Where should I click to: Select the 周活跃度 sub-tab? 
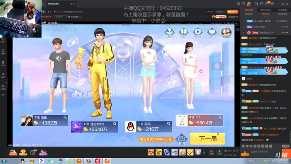pyautogui.click(x=266, y=14)
